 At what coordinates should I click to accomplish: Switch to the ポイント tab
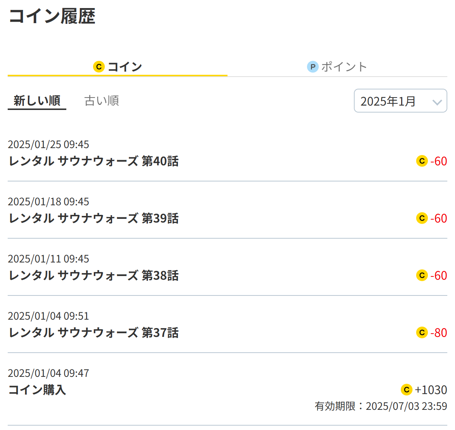tap(337, 67)
